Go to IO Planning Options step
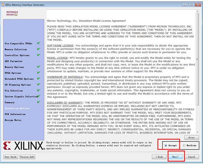 click(18, 85)
